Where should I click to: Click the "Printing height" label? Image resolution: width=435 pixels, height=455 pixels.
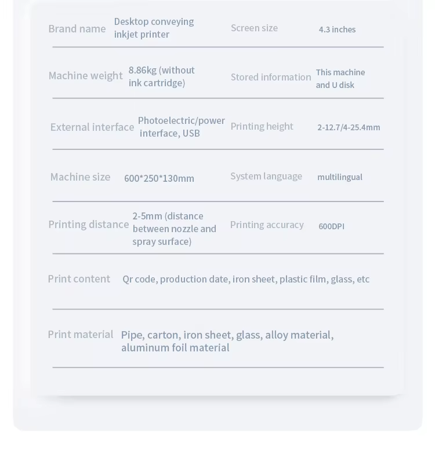[x=262, y=126]
